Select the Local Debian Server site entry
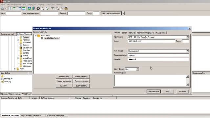Screen dimensions: 210x118 52,38
